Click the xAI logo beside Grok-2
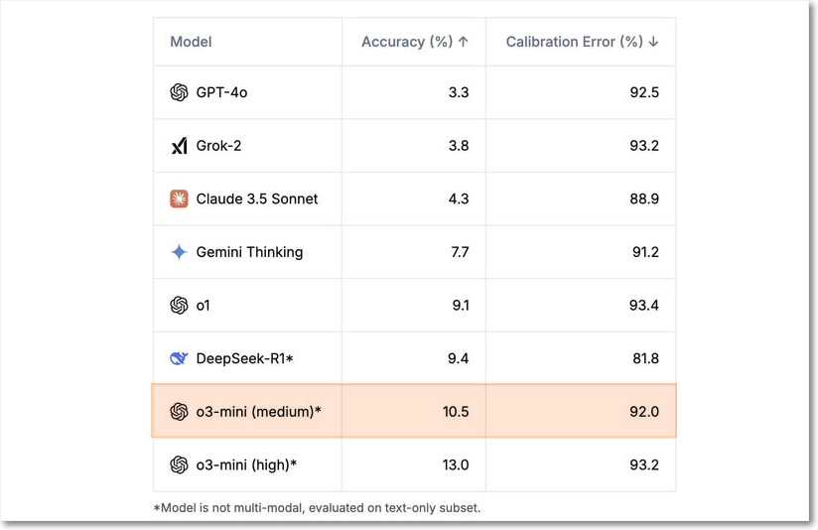The image size is (818, 530). [x=179, y=146]
